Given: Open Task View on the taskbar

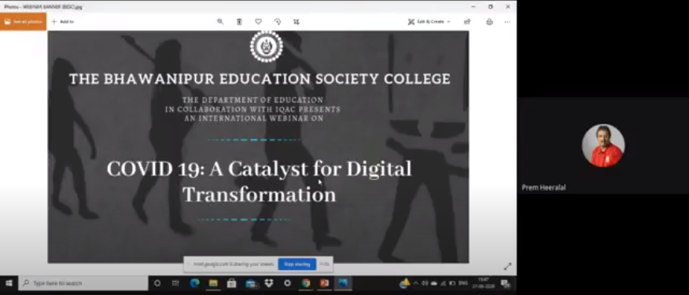Looking at the screenshot, I should (175, 283).
